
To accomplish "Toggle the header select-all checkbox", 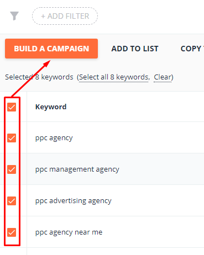I will coord(12,107).
